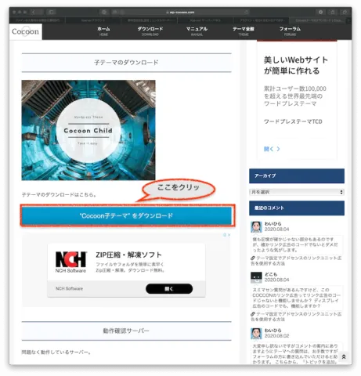Show the tab overview icon

[x=345, y=12]
